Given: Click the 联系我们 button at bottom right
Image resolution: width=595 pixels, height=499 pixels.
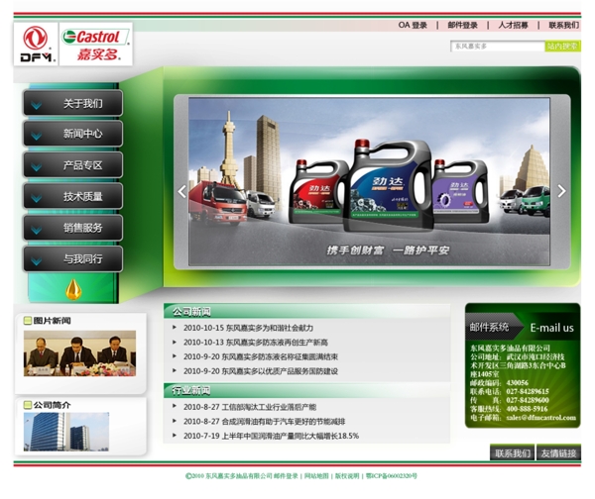Looking at the screenshot, I should click(x=513, y=453).
